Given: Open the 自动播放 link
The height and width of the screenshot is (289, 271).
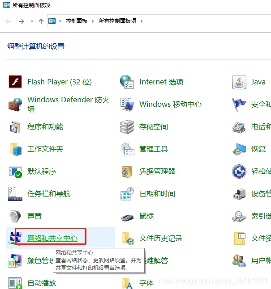Looking at the screenshot, I should (42, 283).
